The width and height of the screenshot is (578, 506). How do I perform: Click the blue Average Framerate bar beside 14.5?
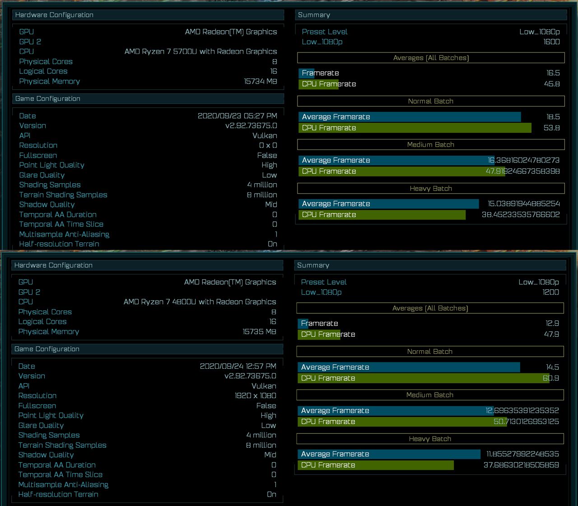tap(409, 367)
